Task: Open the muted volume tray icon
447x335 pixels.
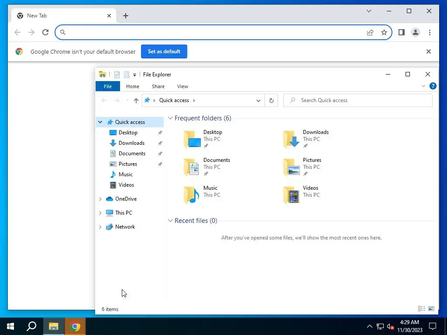Action: pyautogui.click(x=390, y=326)
